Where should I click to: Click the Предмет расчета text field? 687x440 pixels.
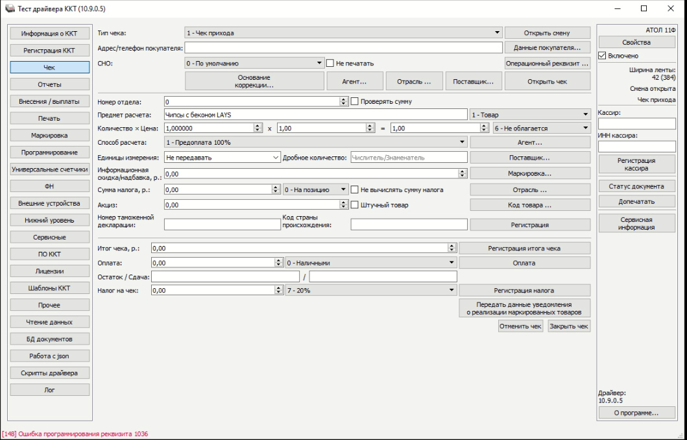pyautogui.click(x=315, y=115)
